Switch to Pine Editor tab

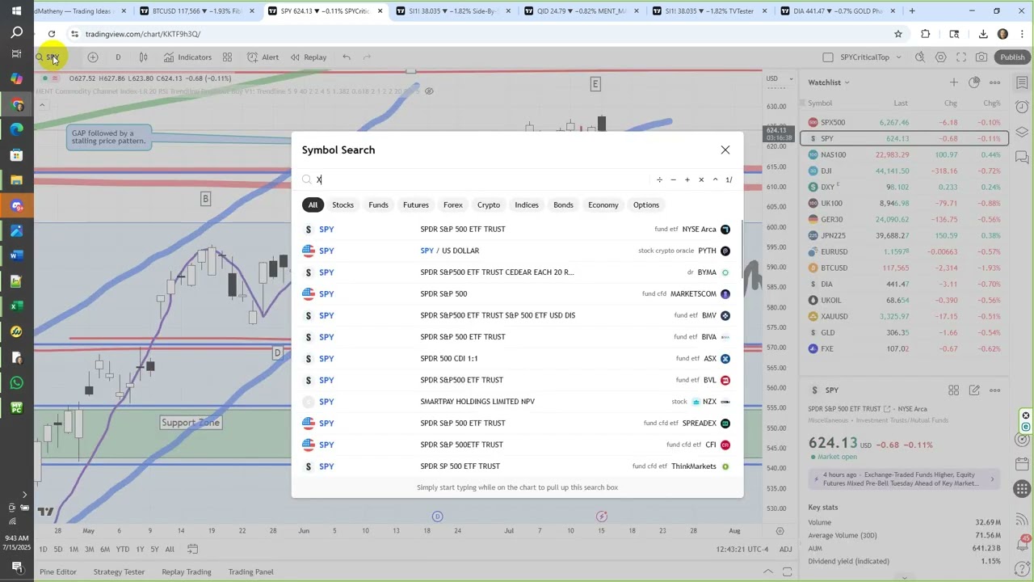(x=58, y=571)
